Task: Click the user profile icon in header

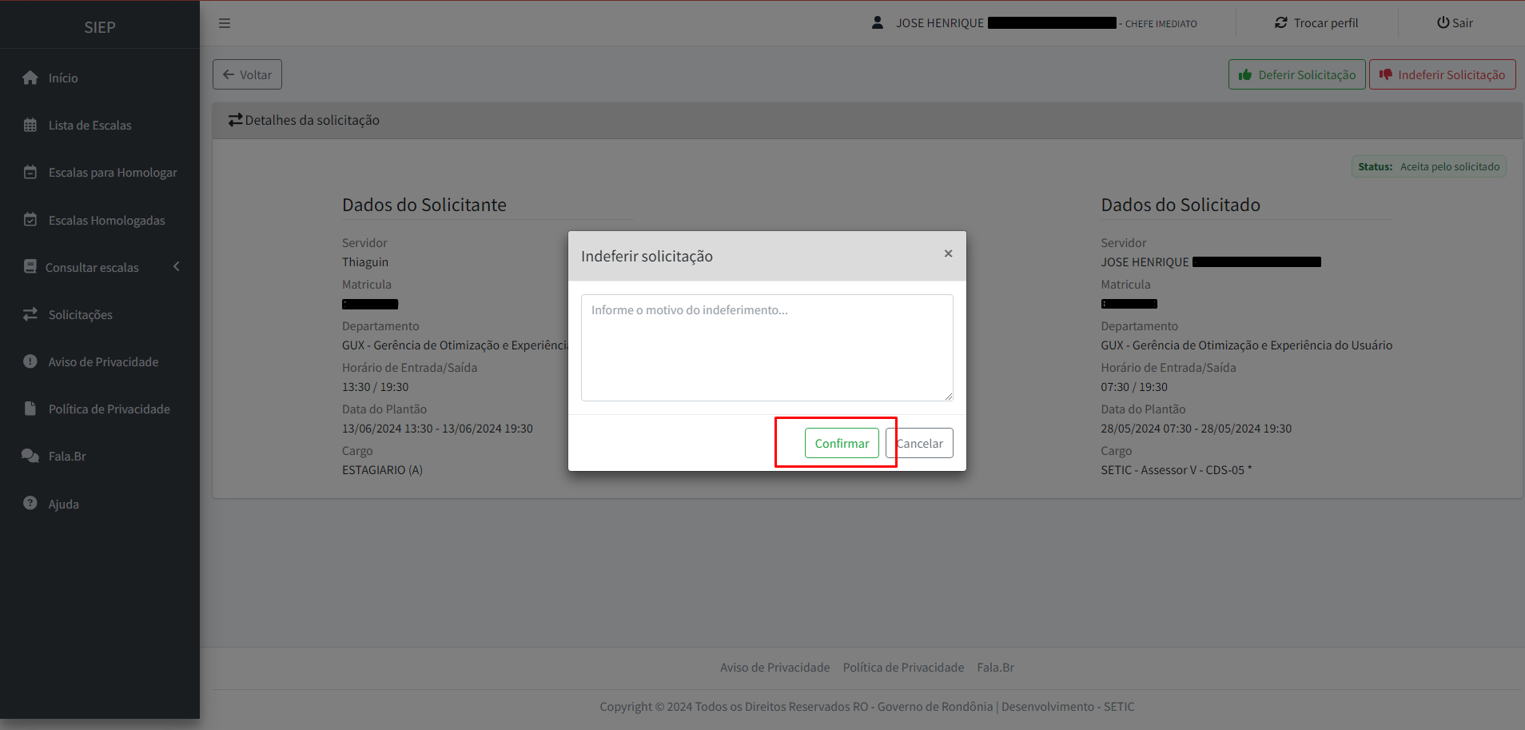Action: (878, 22)
